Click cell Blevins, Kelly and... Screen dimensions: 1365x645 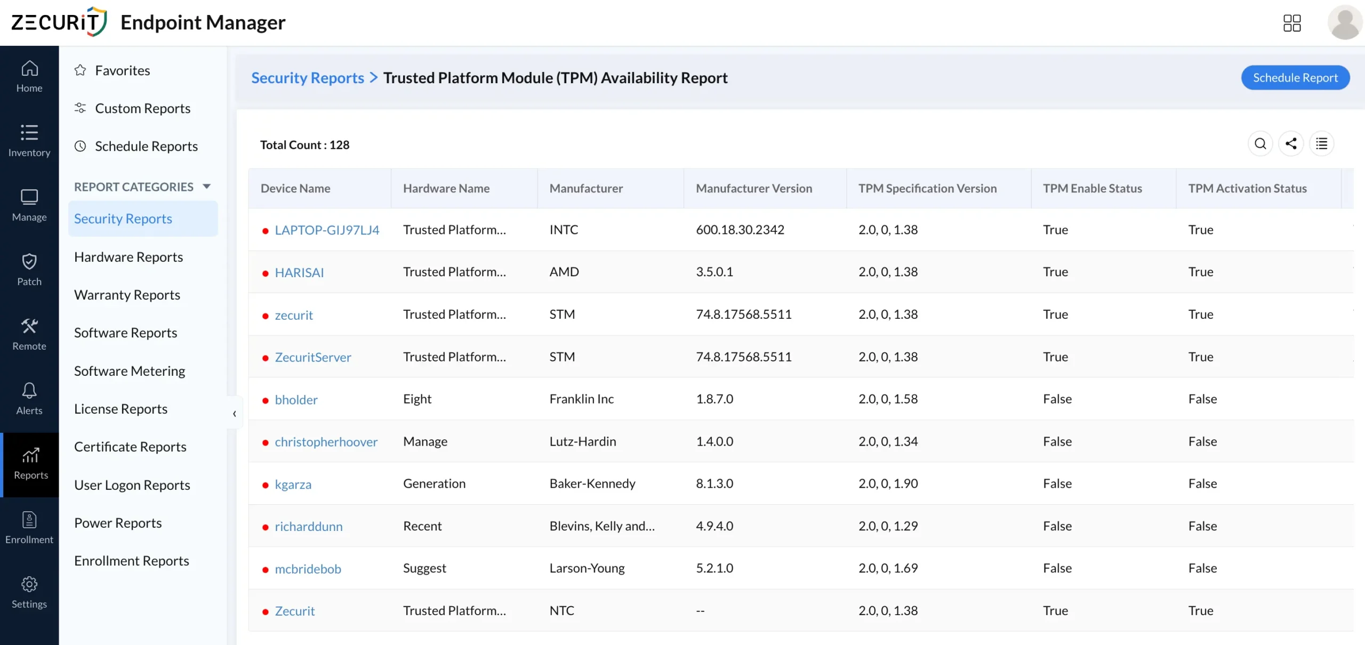(x=602, y=526)
